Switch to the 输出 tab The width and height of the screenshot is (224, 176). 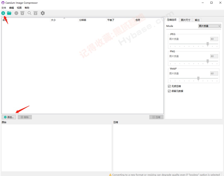(197, 20)
